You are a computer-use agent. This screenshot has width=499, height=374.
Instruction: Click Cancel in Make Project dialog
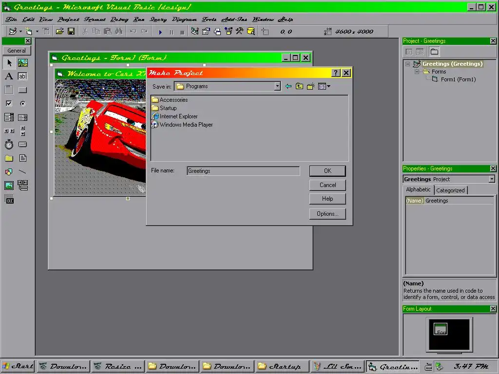click(x=327, y=185)
